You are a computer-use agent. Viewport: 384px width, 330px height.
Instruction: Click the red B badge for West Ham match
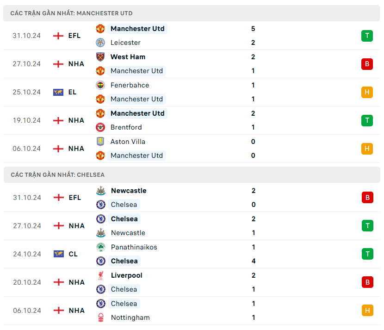(x=367, y=64)
